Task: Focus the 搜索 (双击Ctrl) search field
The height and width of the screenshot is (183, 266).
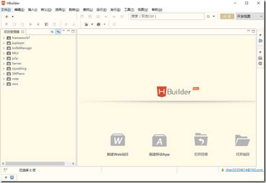Action: 168,16
